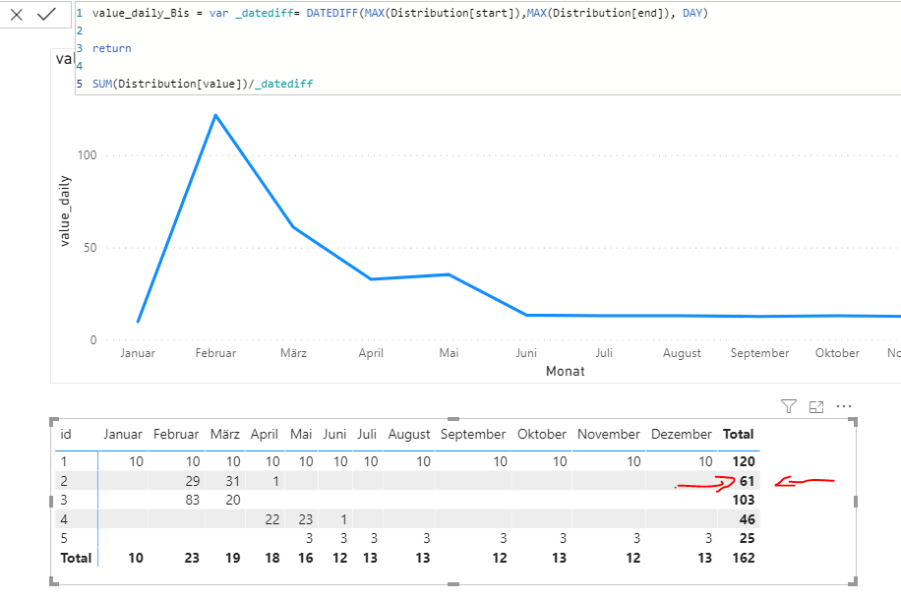Viewport: 901px width, 600px height.
Task: Select the August column header in matrix
Action: 408,435
